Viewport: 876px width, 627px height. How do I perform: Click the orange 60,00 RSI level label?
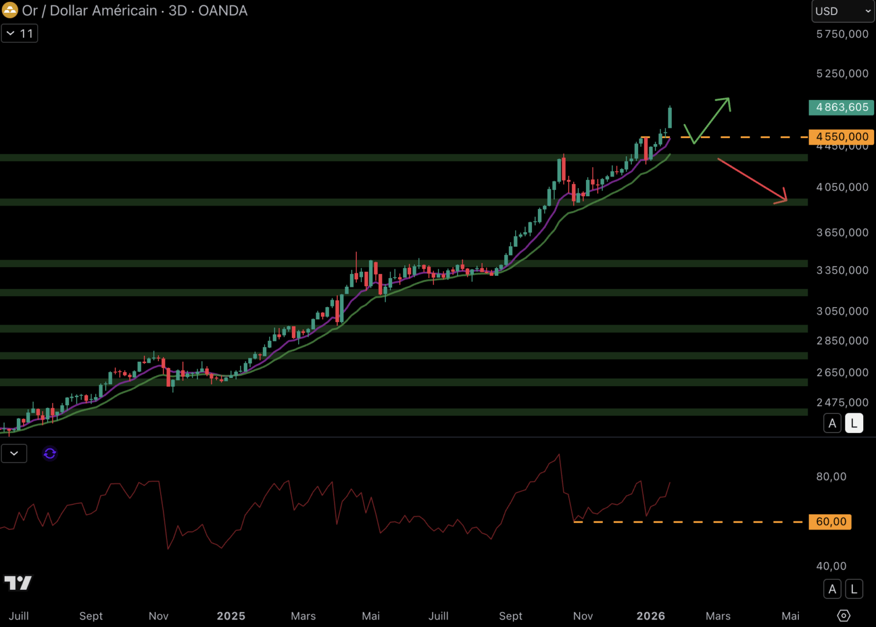[829, 521]
